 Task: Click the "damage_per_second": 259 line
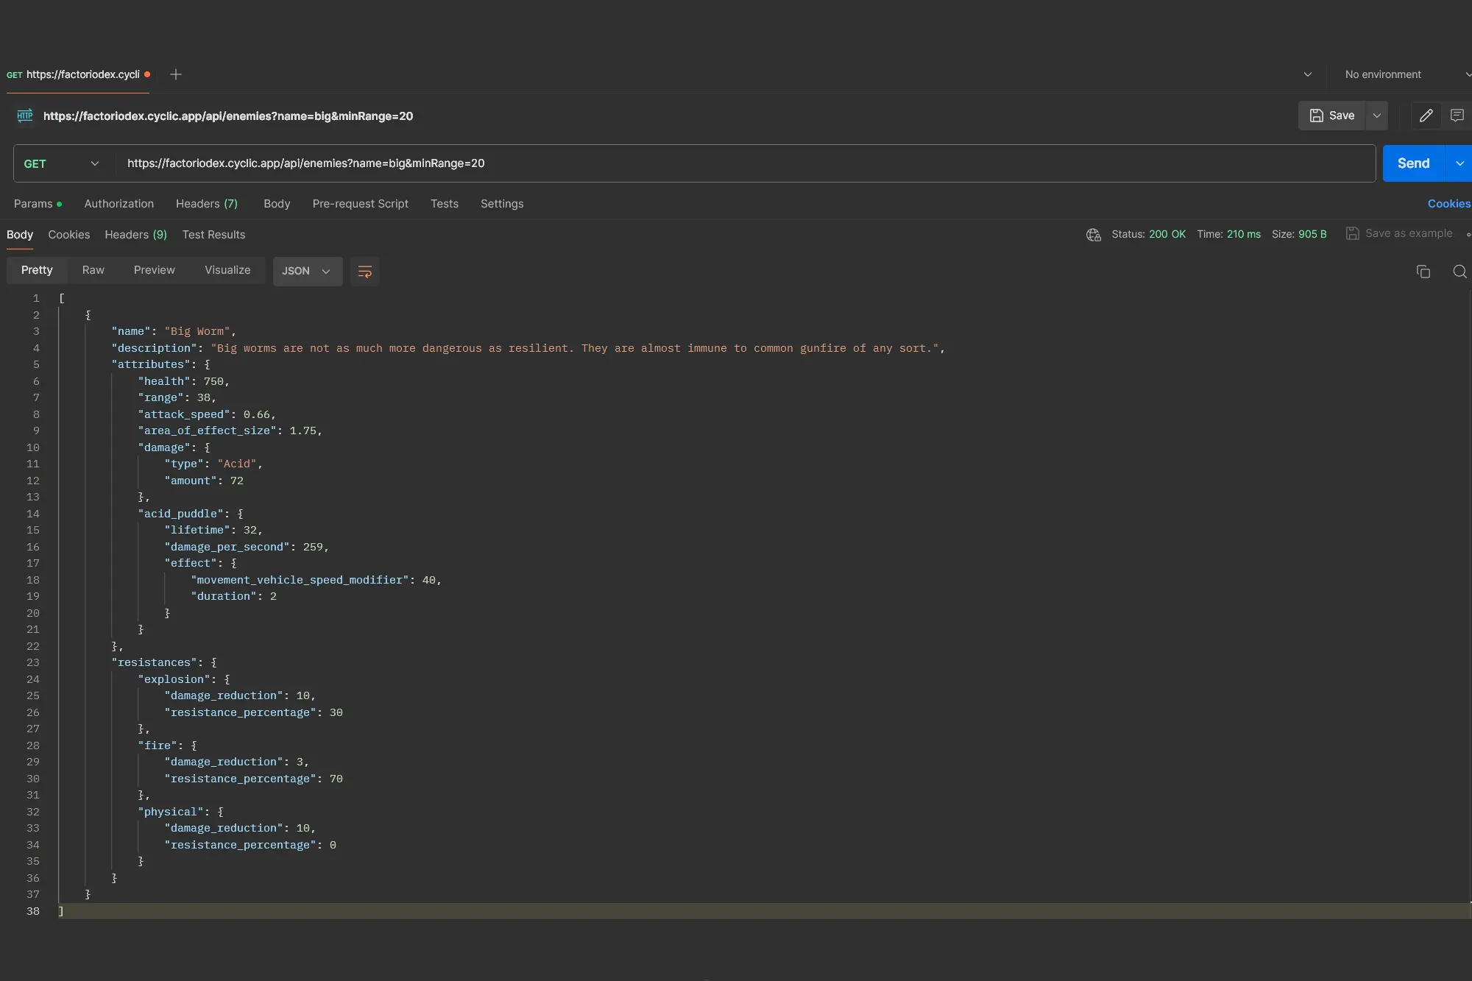point(247,547)
